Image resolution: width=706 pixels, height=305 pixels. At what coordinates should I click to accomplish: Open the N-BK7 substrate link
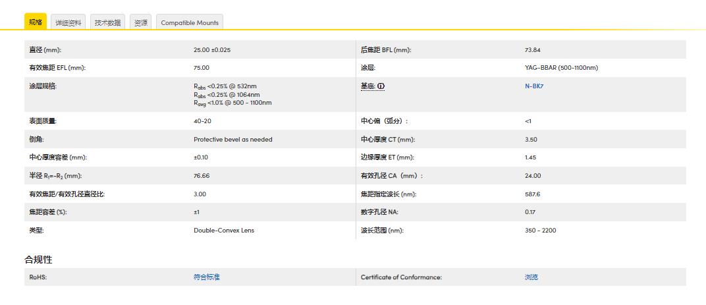coord(533,86)
